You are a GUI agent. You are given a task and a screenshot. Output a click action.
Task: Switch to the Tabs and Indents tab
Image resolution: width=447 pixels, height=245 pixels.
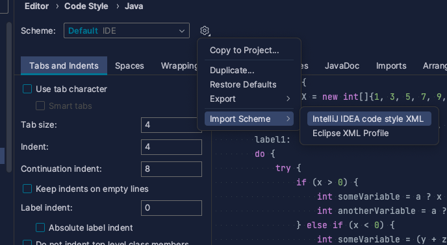coord(64,65)
